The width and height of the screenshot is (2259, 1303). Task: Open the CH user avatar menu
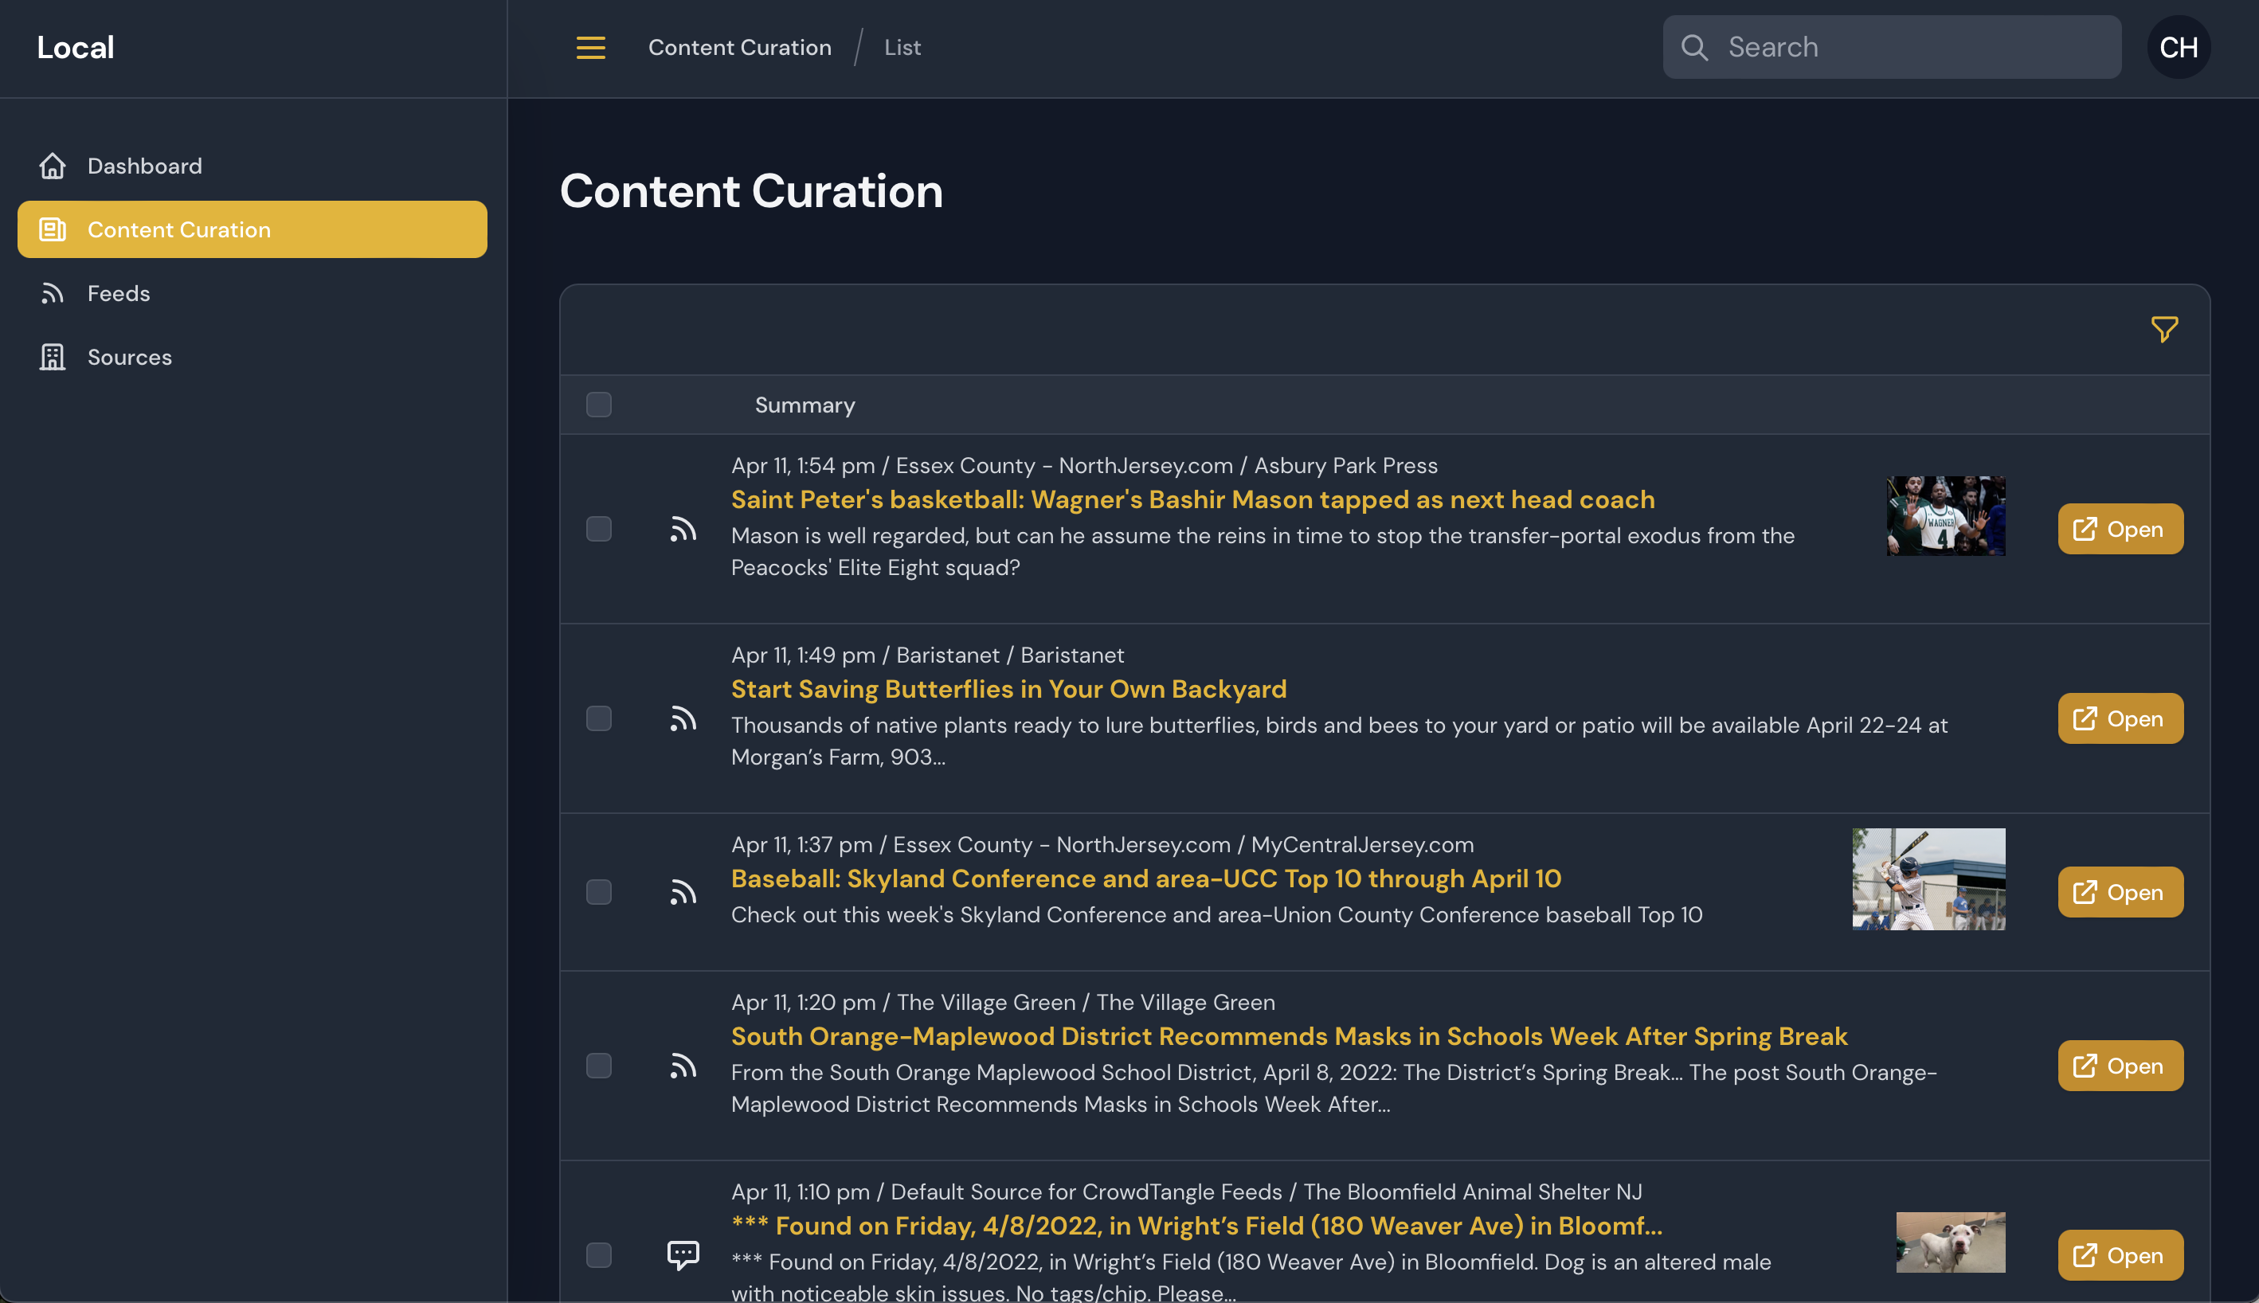(2178, 48)
